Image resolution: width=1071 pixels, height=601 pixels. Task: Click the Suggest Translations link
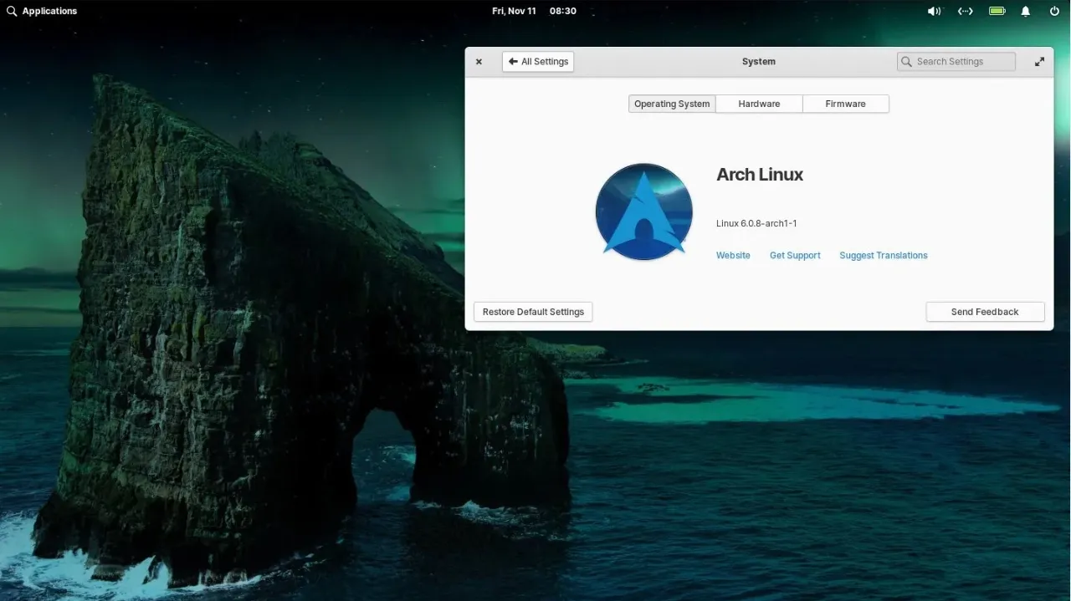coord(883,255)
